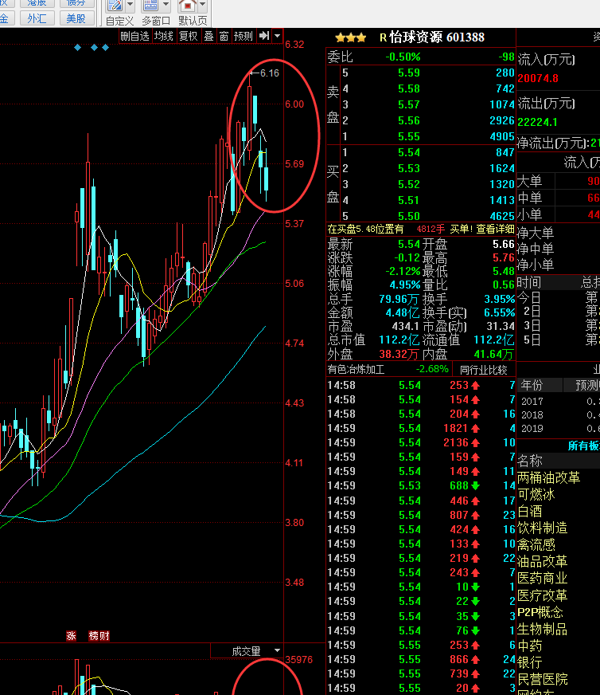
Task: Click buy level 1 price 5.54
Action: coord(409,152)
